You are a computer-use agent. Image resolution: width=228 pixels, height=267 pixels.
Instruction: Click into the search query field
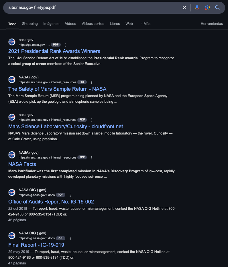pos(92,8)
